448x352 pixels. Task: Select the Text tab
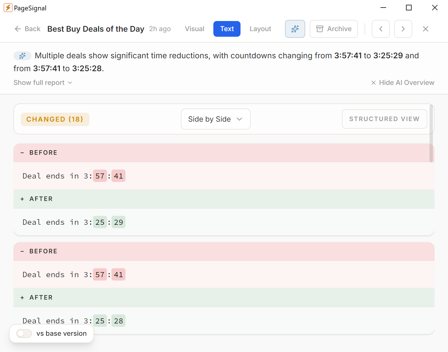[227, 29]
